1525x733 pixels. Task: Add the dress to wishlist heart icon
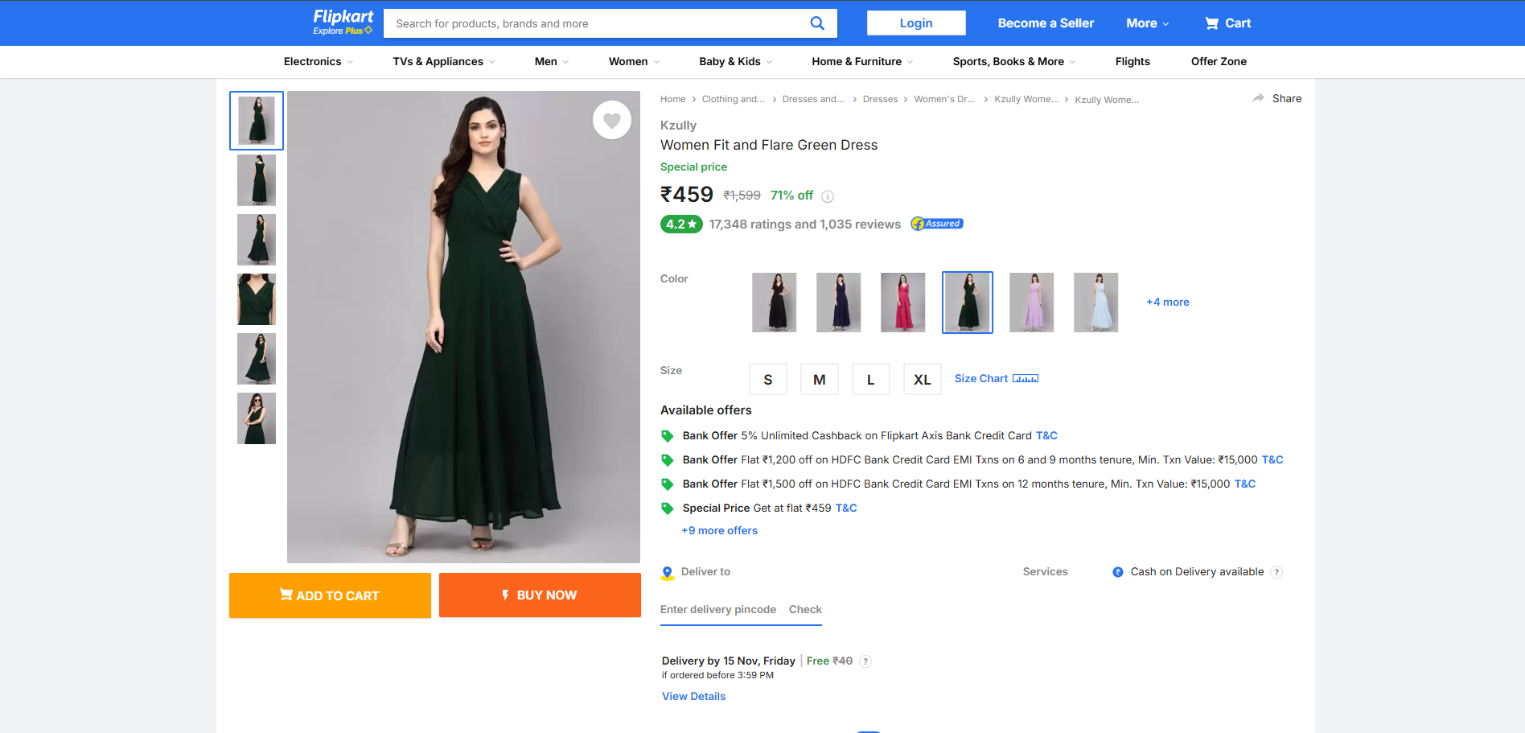coord(612,119)
